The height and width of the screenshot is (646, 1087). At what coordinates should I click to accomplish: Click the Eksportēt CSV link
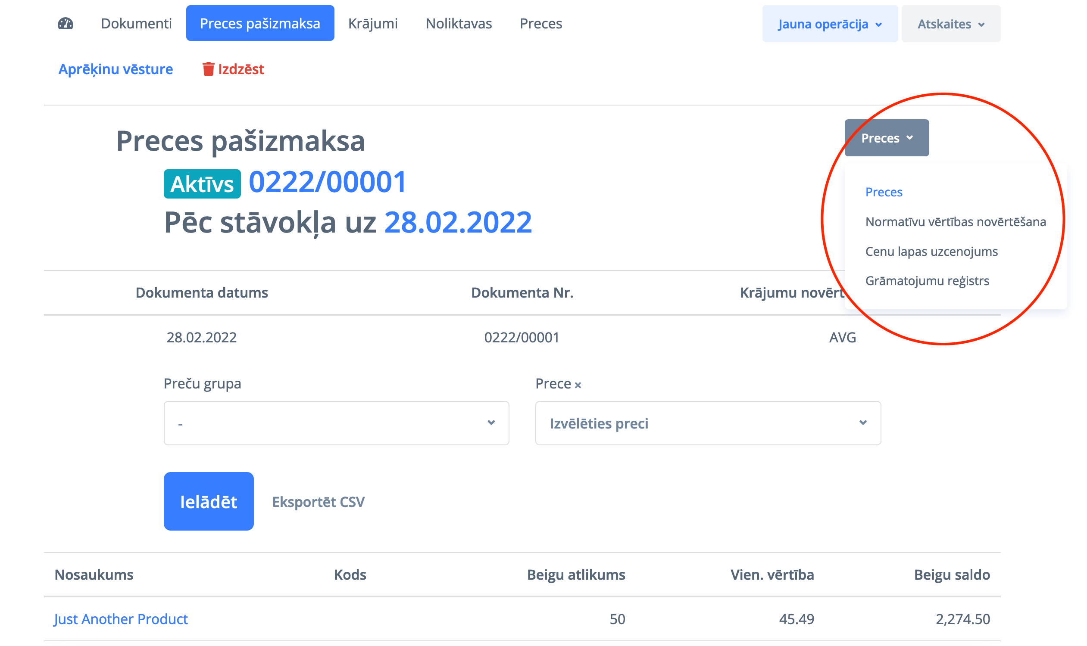coord(318,502)
